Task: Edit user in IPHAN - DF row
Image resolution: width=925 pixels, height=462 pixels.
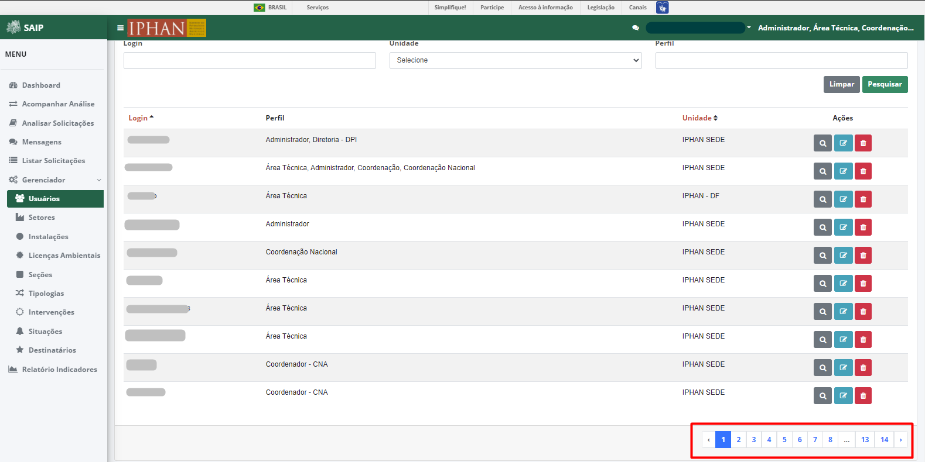Action: click(x=843, y=199)
